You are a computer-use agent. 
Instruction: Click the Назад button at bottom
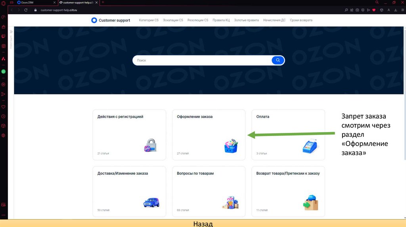coord(203,223)
